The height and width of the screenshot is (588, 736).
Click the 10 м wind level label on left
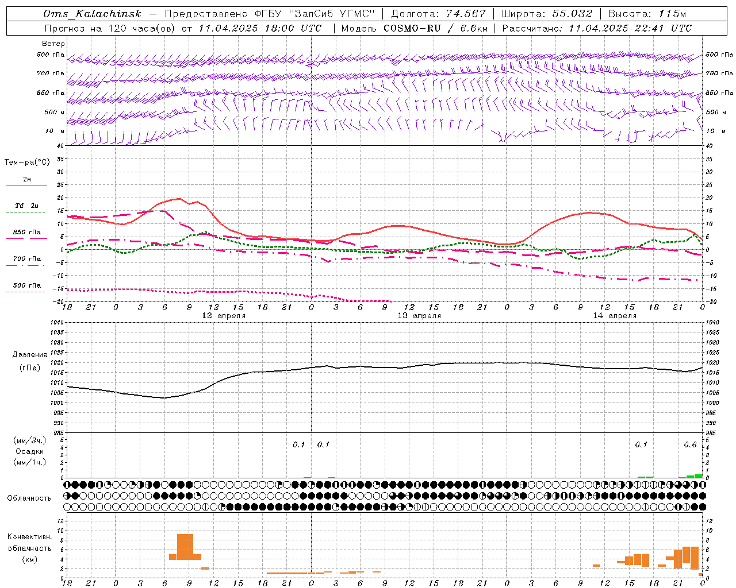point(55,131)
